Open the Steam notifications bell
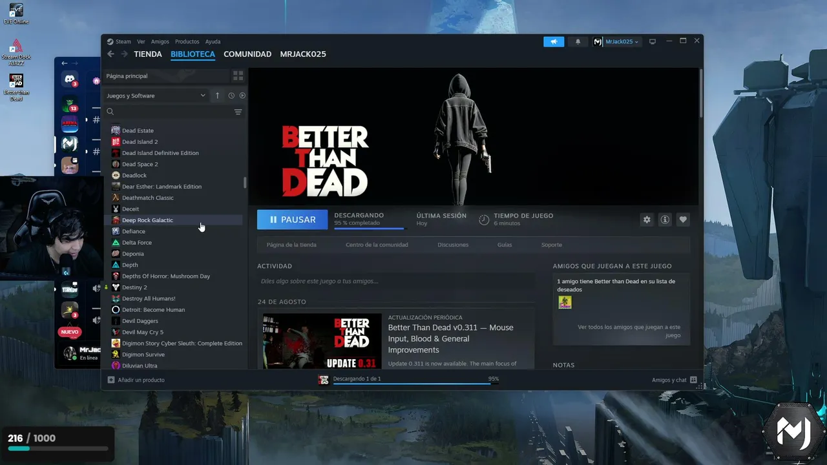This screenshot has height=465, width=827. [x=578, y=41]
